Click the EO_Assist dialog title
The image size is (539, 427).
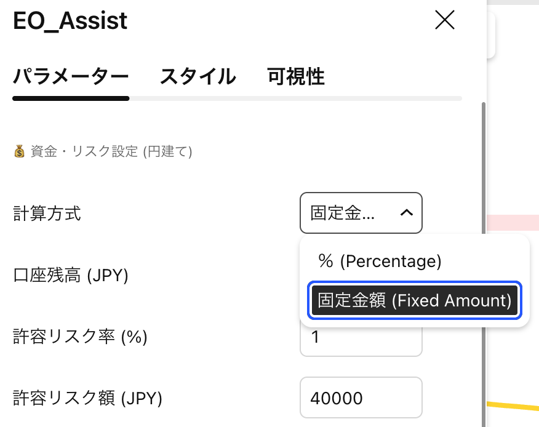[x=70, y=21]
